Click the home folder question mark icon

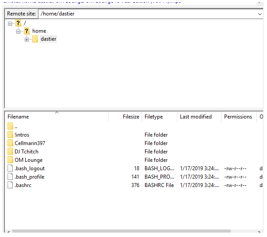point(27,31)
